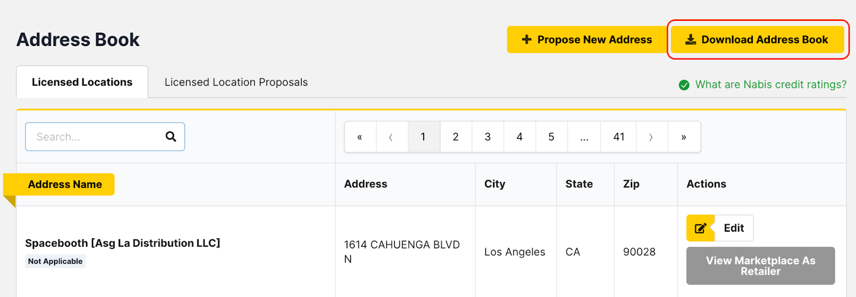Screen dimensions: 856x297
Task: Click the Edit button for Spacebooth
Action: (733, 229)
